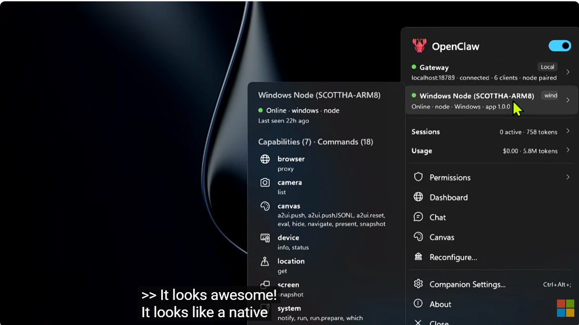This screenshot has width=579, height=325.
Task: Click the device capability icon
Action: point(265,238)
